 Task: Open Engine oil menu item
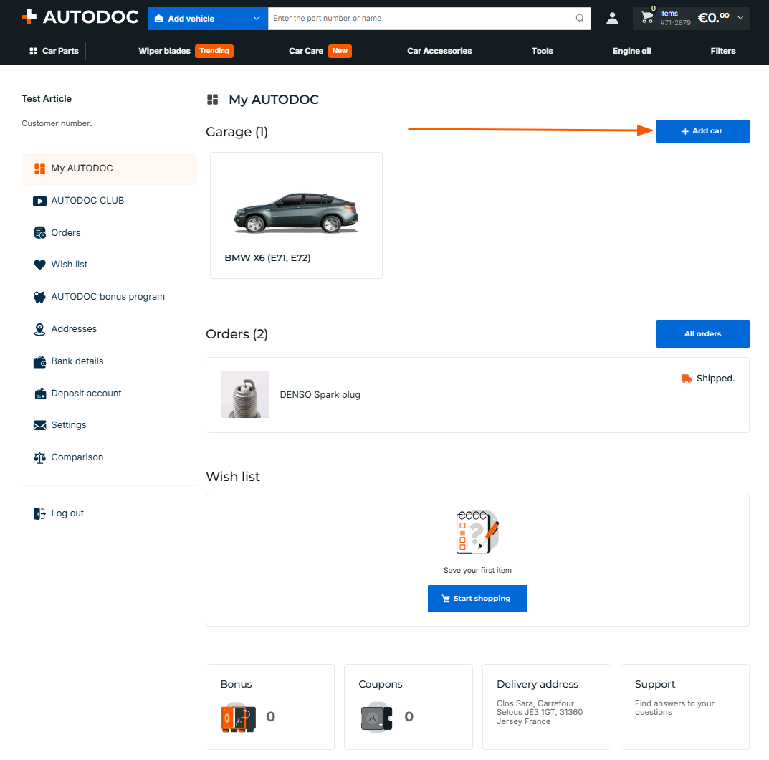point(631,51)
